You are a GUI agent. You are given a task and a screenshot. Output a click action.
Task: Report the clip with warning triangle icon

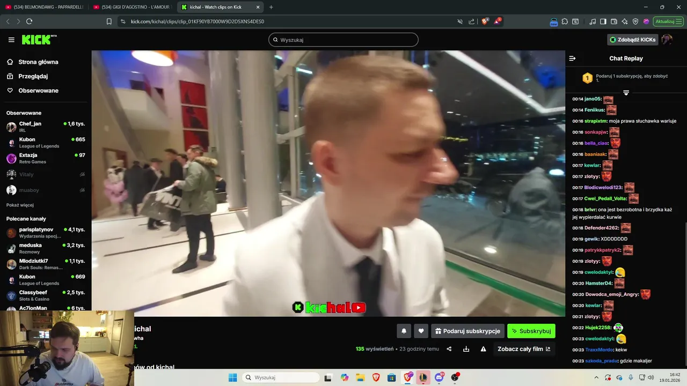[484, 349]
